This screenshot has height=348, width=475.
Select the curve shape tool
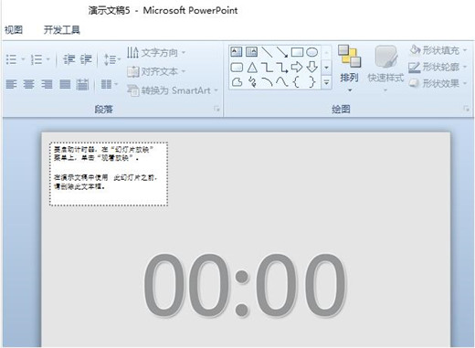pos(282,81)
